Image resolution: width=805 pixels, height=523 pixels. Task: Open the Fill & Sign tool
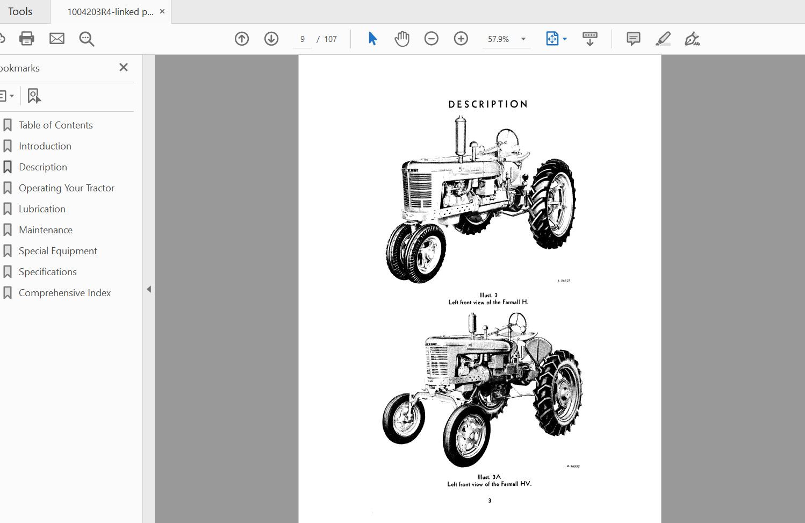click(692, 38)
